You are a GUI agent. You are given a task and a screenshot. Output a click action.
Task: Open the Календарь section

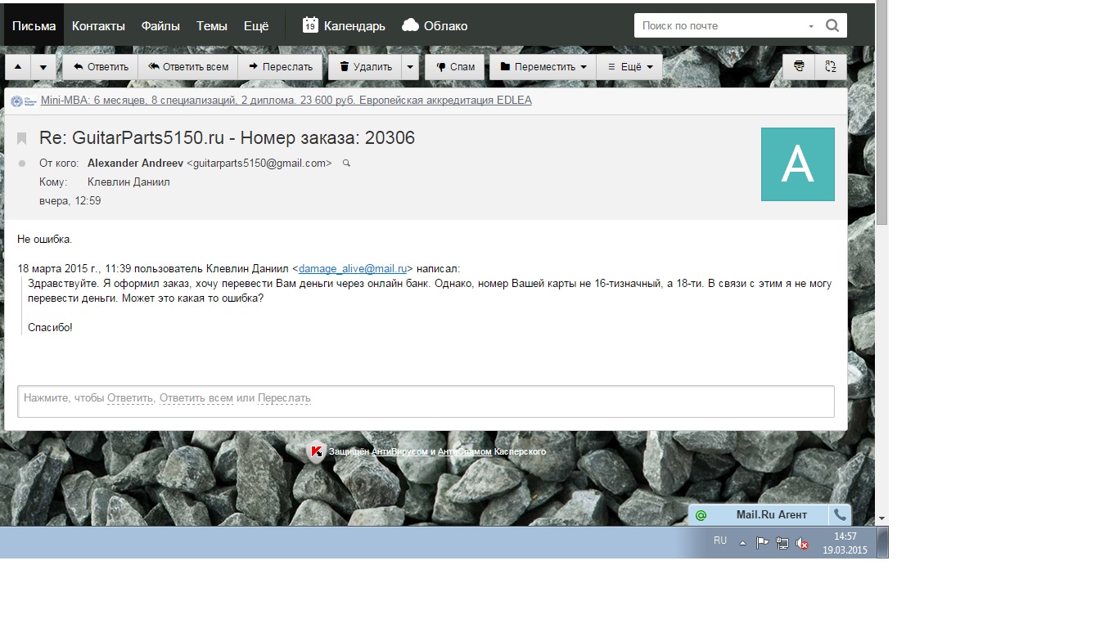coord(354,25)
